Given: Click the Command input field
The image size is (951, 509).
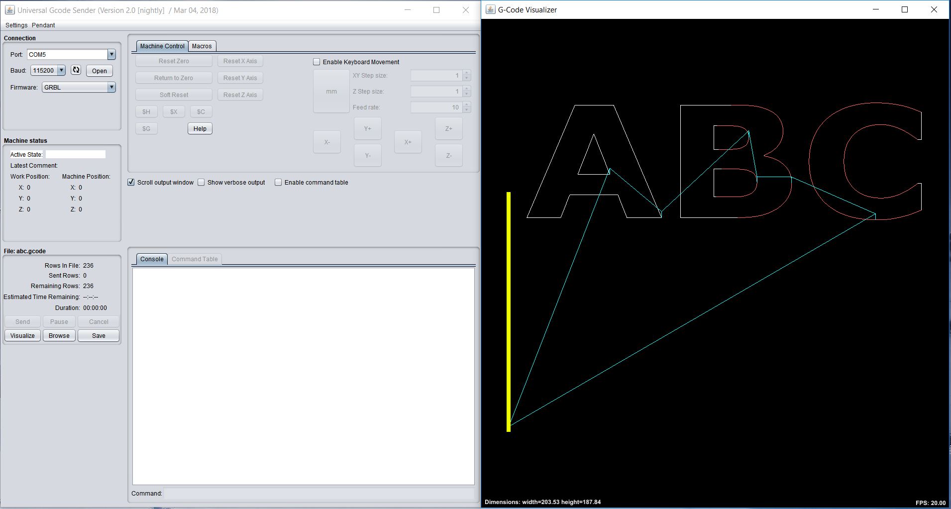Looking at the screenshot, I should click(319, 494).
